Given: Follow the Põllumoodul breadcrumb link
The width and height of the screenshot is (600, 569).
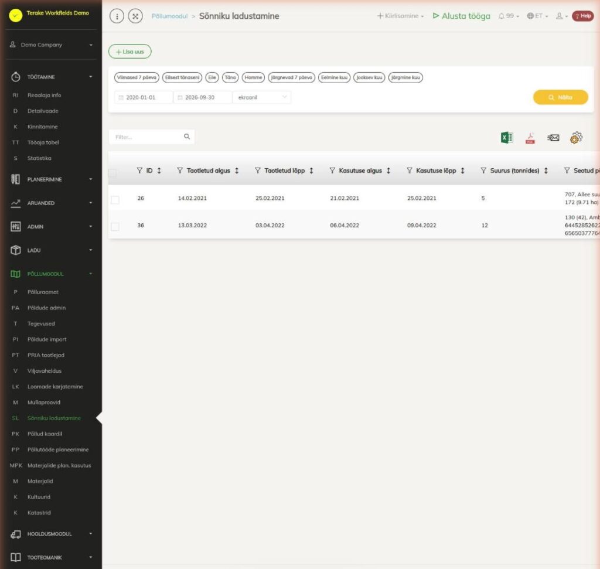Looking at the screenshot, I should (169, 16).
